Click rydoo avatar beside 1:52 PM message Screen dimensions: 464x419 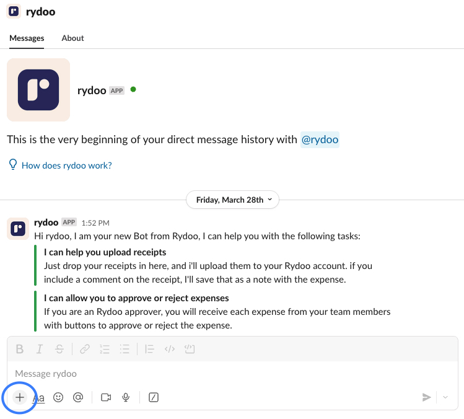pos(18,229)
